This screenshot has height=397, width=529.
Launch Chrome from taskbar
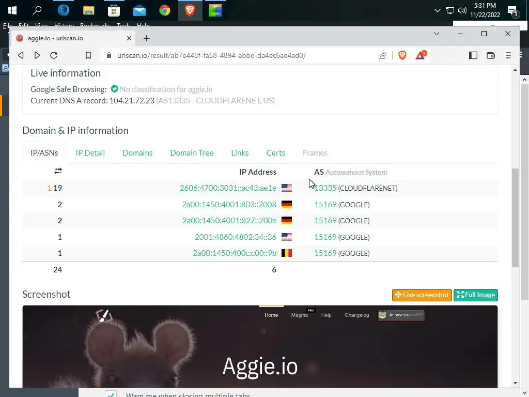[x=165, y=10]
